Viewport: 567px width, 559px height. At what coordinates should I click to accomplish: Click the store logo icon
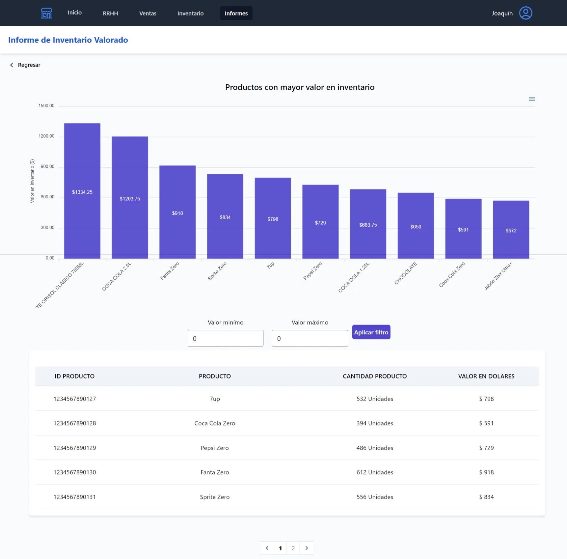46,13
